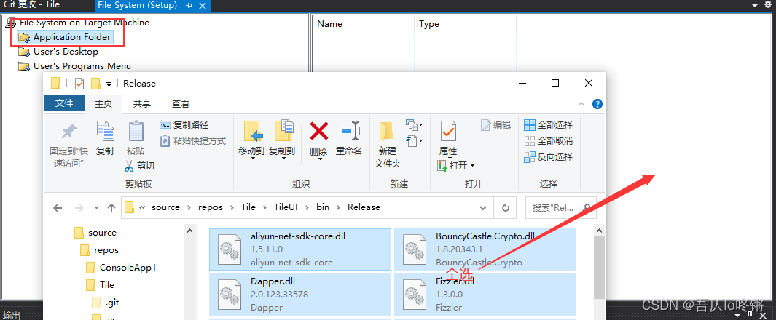This screenshot has height=320, width=776.
Task: Click the 重命名 rename icon
Action: (x=349, y=131)
